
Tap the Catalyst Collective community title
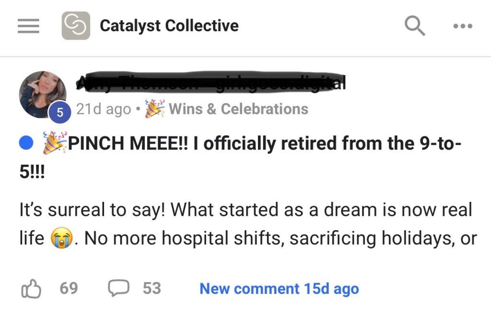pos(169,26)
